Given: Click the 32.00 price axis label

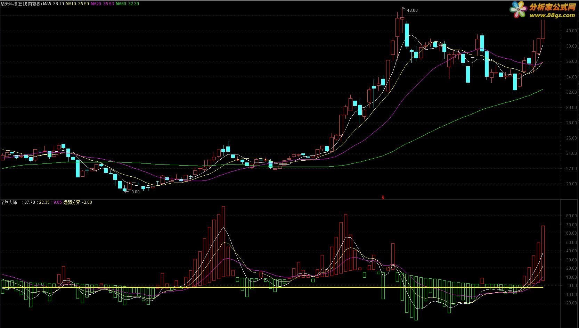Looking at the screenshot, I should click(571, 92).
